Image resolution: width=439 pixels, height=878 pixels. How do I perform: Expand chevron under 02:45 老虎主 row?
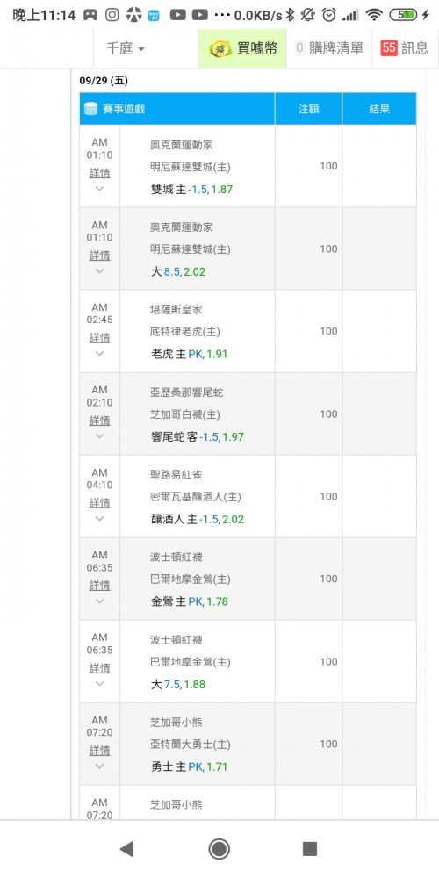(100, 353)
